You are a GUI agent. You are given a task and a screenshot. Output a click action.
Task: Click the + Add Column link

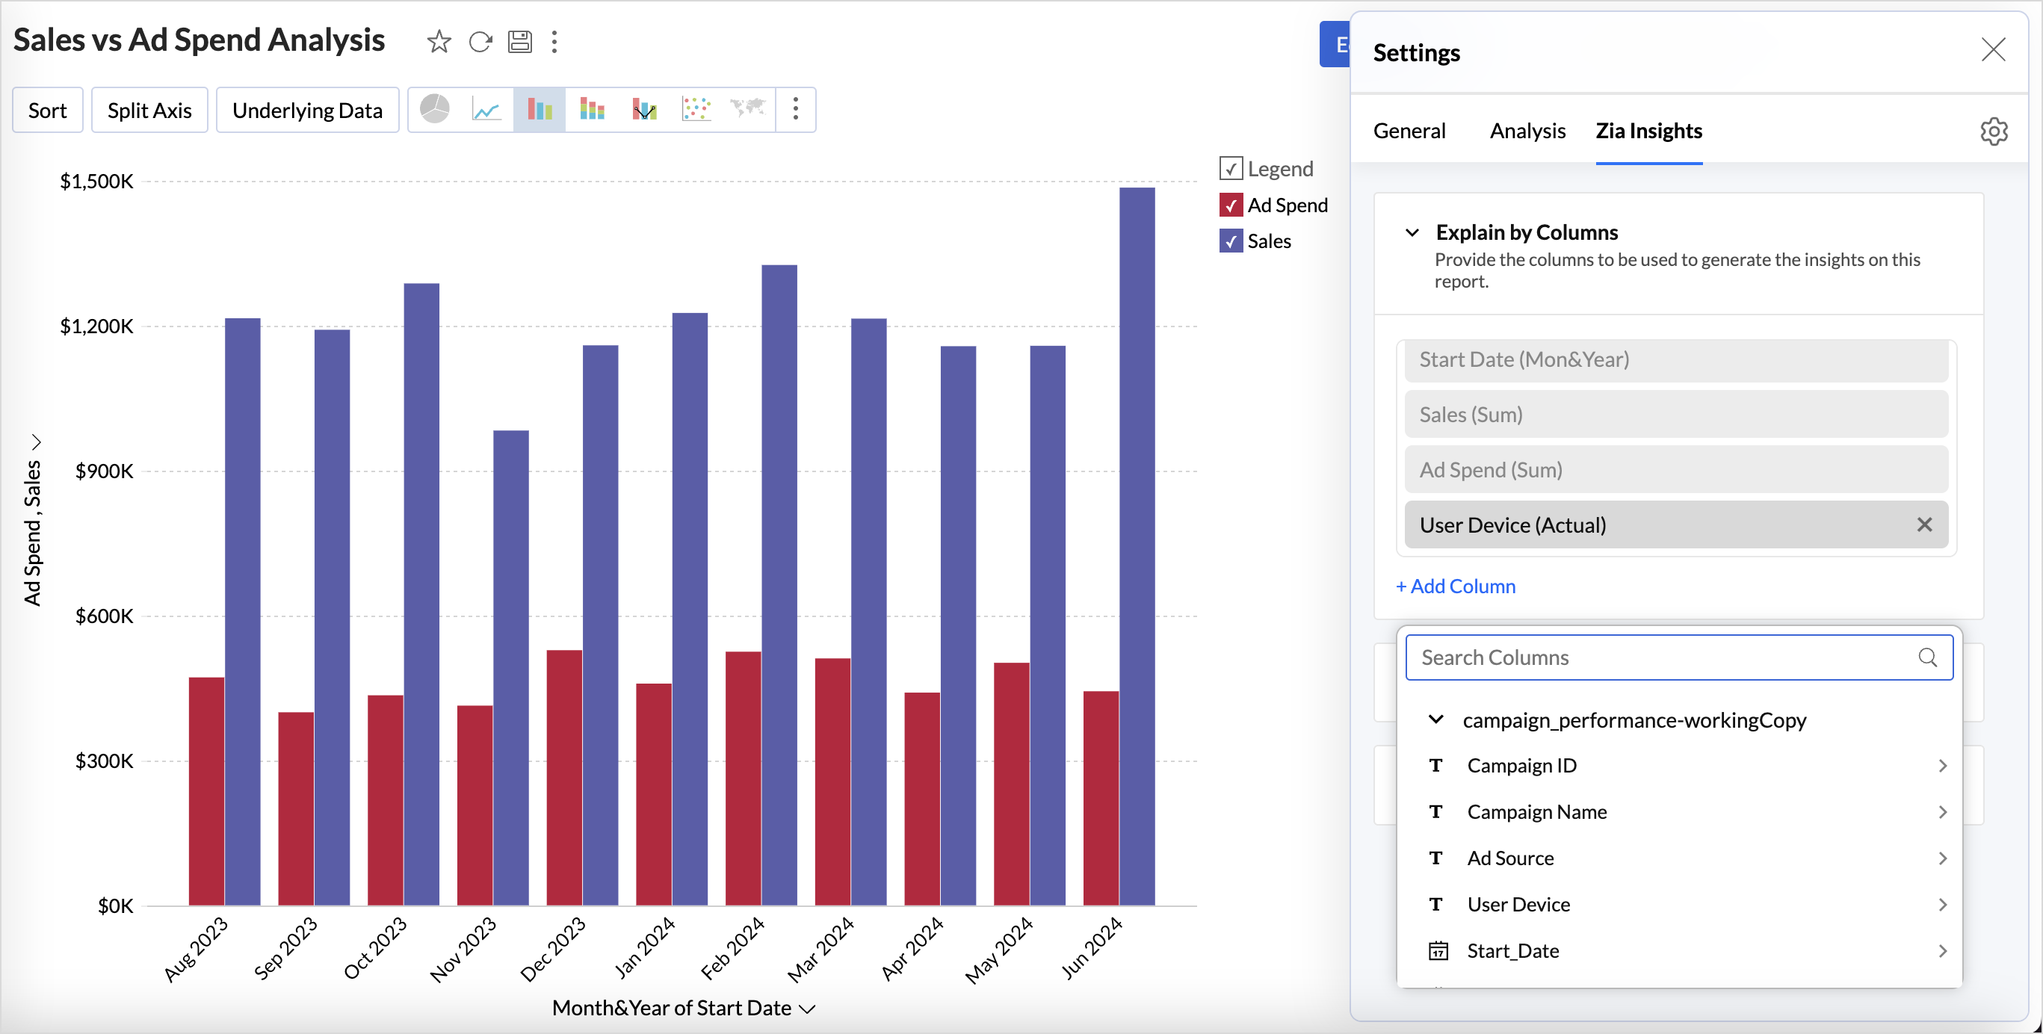[1456, 586]
